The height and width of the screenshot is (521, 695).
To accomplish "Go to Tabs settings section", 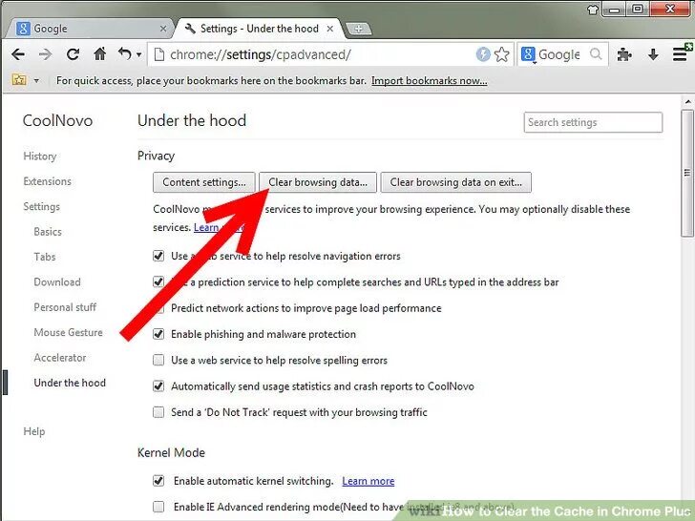I will coord(44,257).
